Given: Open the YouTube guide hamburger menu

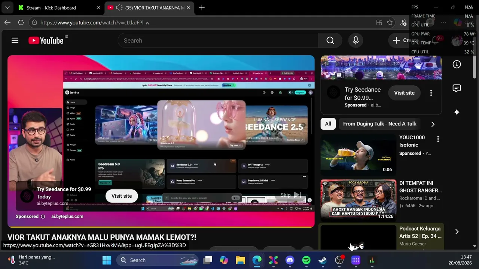Looking at the screenshot, I should pos(15,40).
